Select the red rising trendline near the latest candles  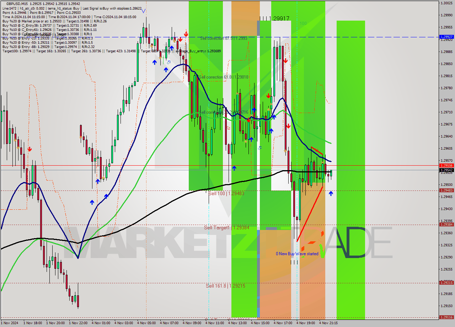[310, 214]
